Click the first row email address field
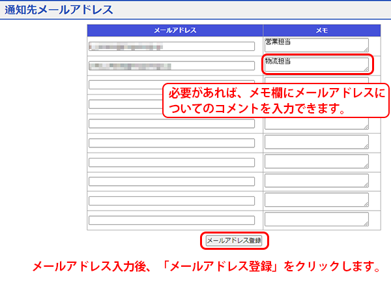Viewport: 391px width, 287px height. click(171, 46)
